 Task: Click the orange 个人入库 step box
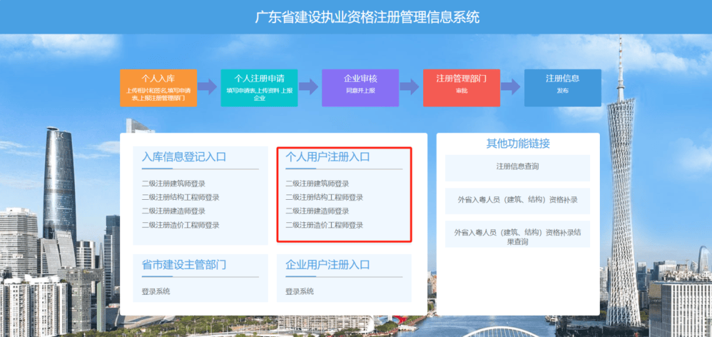pyautogui.click(x=158, y=87)
